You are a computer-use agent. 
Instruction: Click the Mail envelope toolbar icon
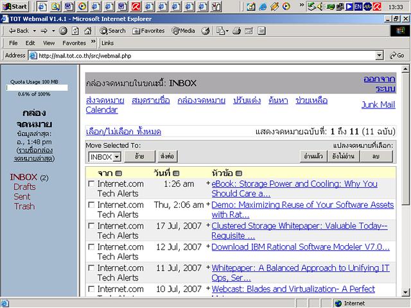pos(220,31)
